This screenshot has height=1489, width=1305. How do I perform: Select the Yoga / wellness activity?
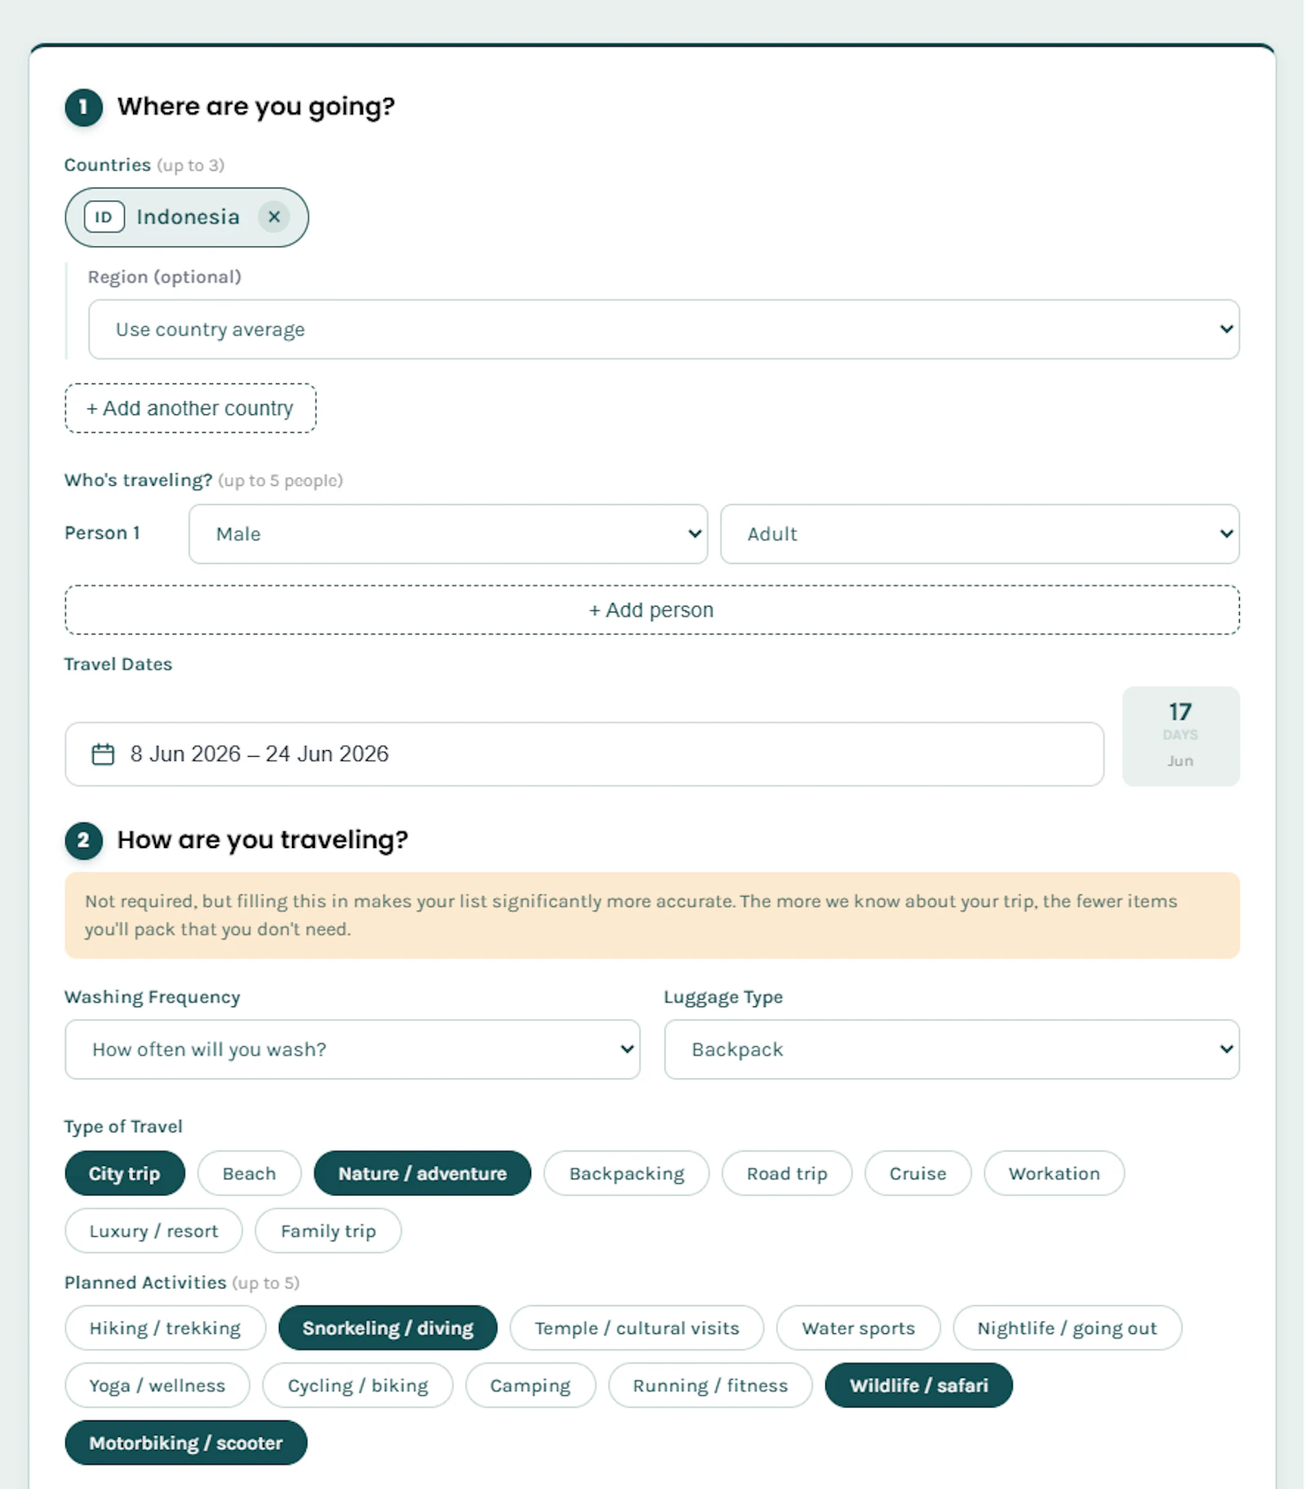click(x=157, y=1385)
